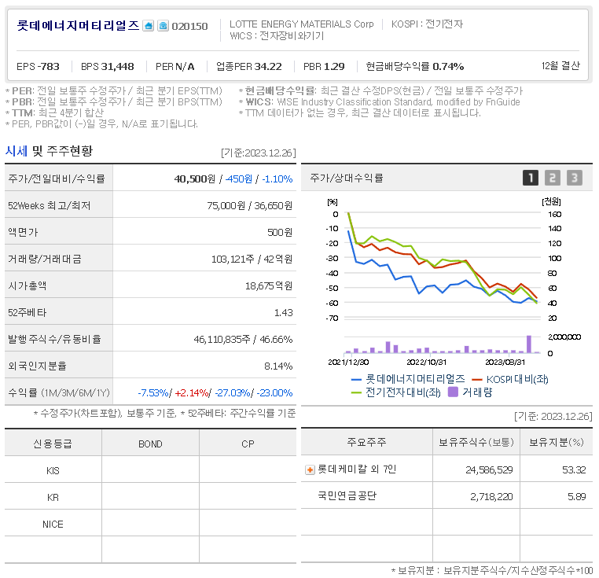Click the 2022/10/31 date on the chart axis
599x578 pixels.
[x=426, y=362]
